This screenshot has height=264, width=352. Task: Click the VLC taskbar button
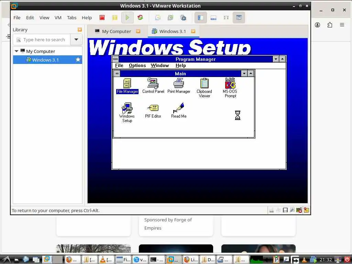coord(106,260)
